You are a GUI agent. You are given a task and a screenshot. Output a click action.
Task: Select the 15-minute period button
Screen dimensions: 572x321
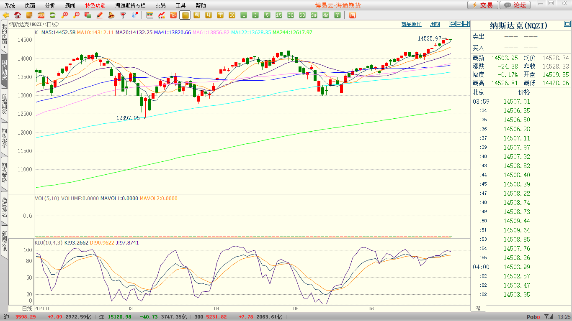coord(279,15)
